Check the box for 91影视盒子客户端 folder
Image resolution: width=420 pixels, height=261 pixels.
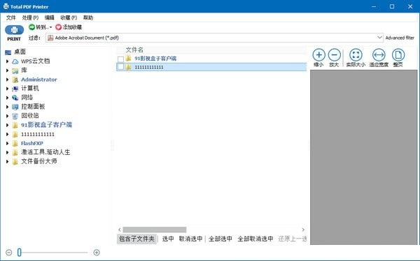click(121, 59)
